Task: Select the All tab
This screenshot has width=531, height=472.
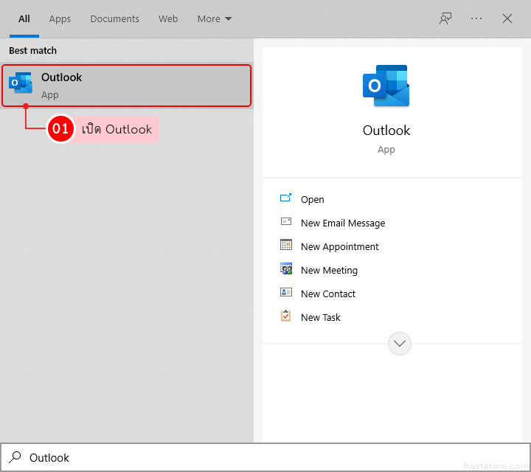Action: pyautogui.click(x=24, y=18)
